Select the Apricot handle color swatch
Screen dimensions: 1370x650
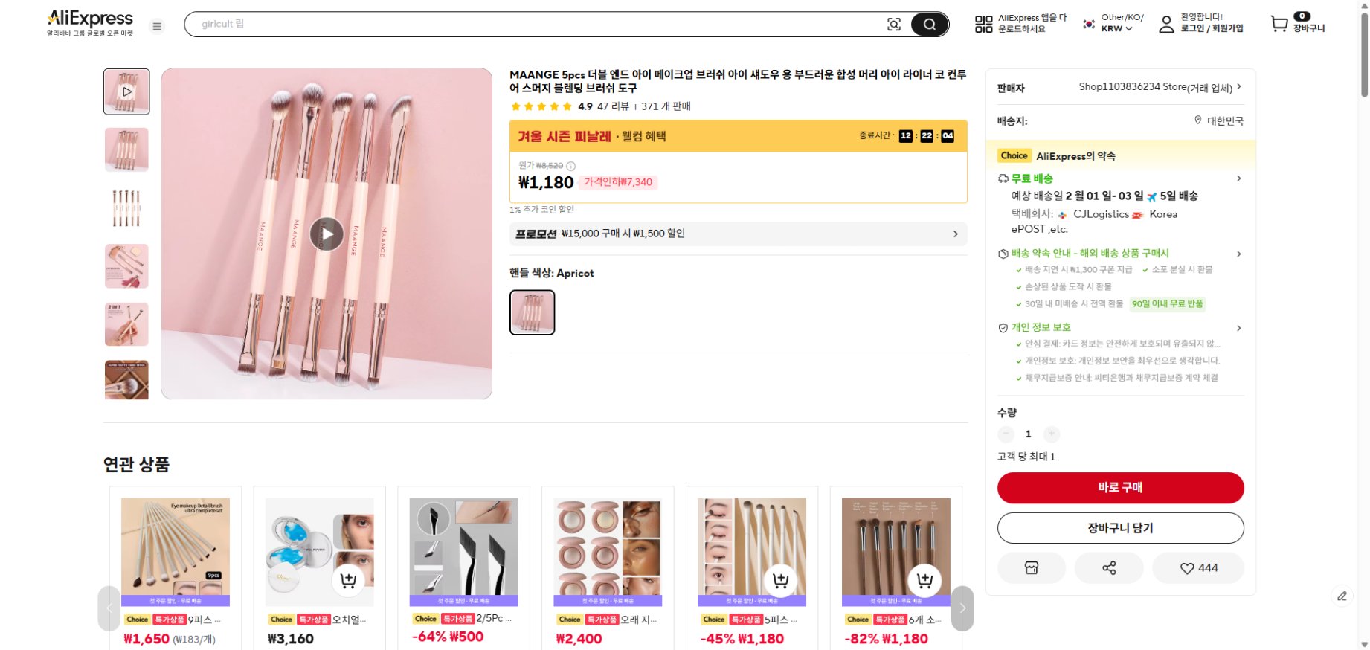[531, 312]
